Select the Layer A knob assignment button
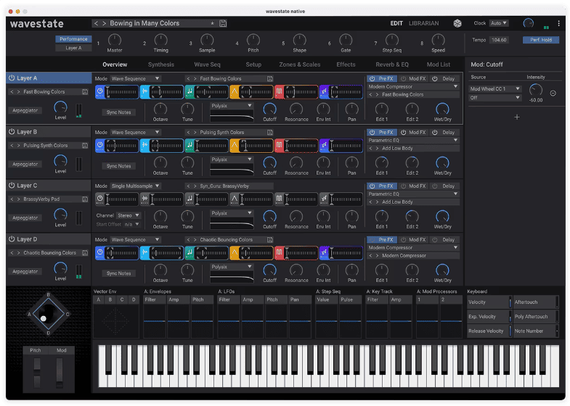 (73, 48)
